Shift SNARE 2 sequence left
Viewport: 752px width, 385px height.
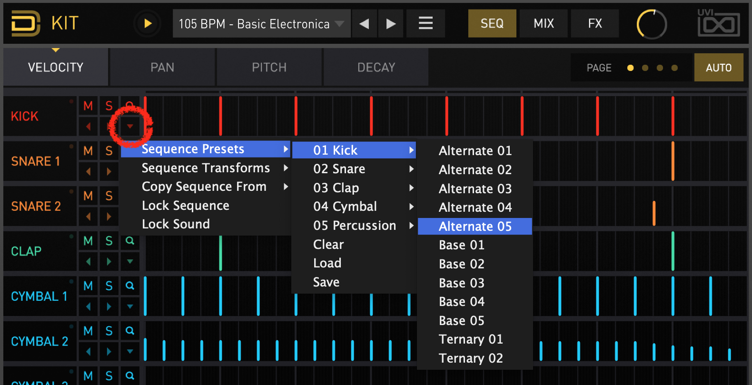click(x=88, y=216)
